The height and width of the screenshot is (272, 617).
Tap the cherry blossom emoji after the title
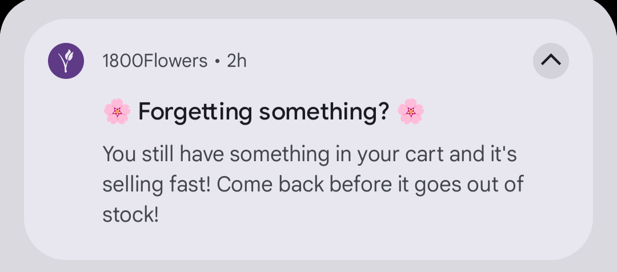pyautogui.click(x=411, y=111)
